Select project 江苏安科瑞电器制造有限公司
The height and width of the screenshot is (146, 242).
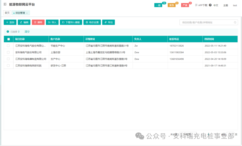31,59
